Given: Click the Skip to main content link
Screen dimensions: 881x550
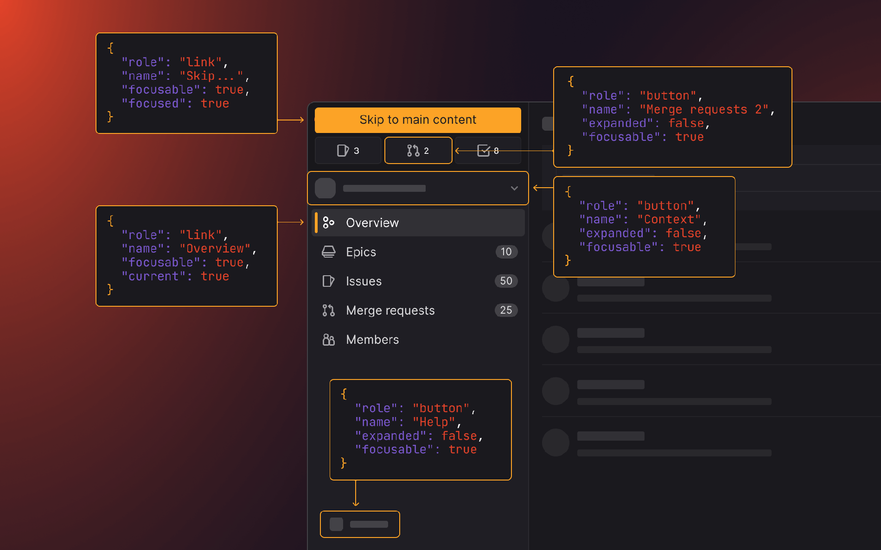Looking at the screenshot, I should (417, 120).
